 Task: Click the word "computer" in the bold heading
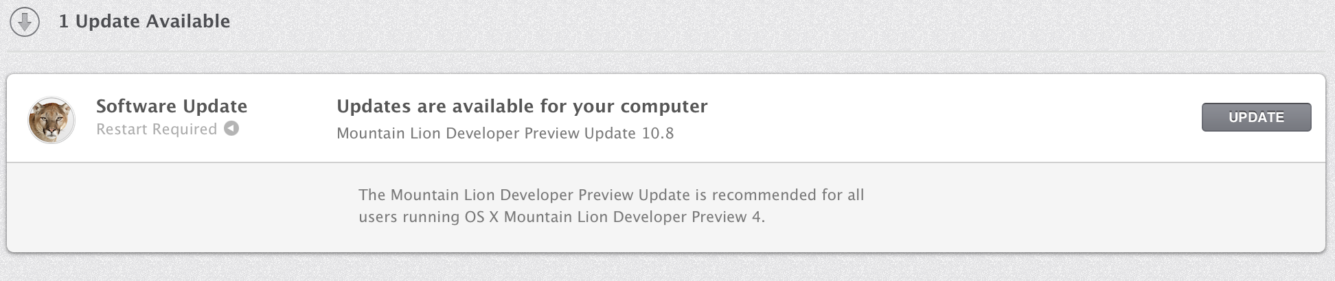(664, 106)
